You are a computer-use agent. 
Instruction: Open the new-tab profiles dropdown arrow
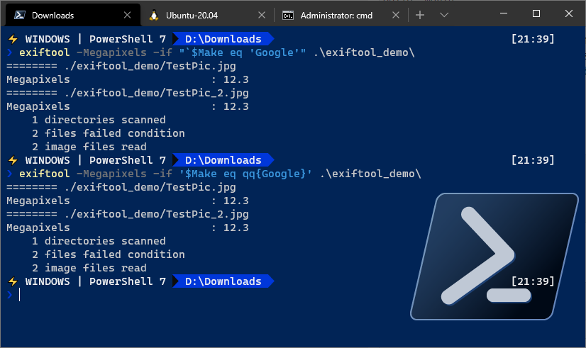click(444, 15)
